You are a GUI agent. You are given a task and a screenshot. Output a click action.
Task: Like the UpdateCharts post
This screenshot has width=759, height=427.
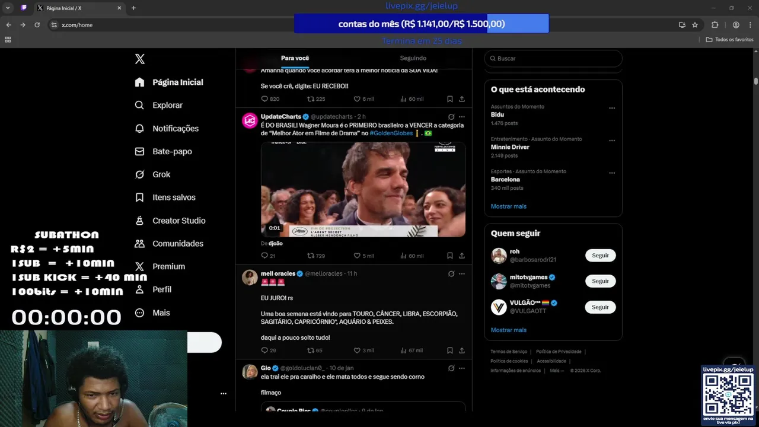(x=357, y=256)
